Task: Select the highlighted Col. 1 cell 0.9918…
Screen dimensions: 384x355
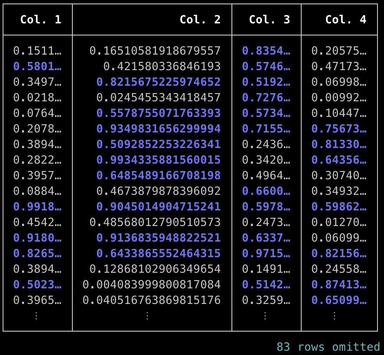Action: 37,207
